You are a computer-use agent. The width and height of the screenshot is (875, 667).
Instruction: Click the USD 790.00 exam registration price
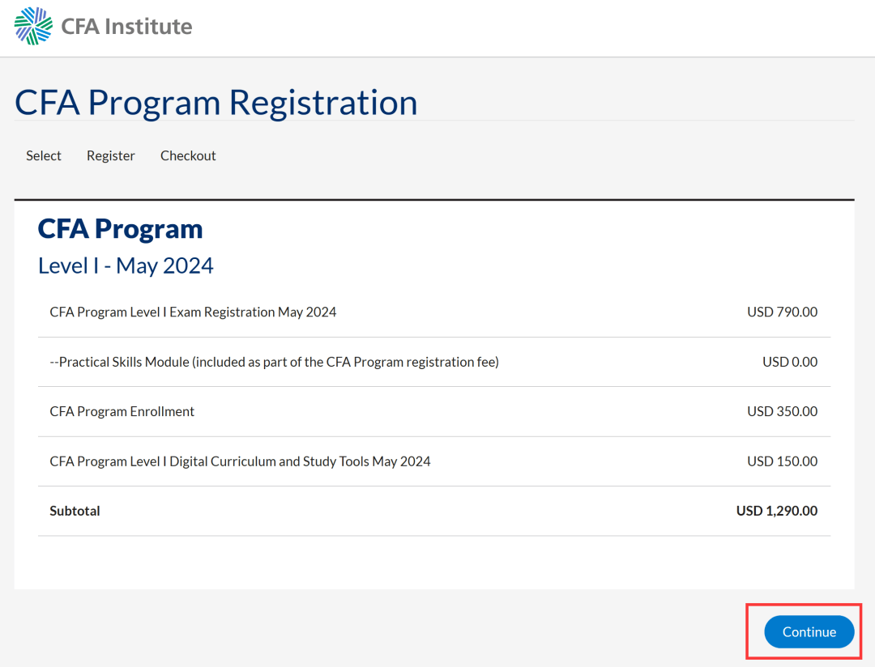coord(783,312)
